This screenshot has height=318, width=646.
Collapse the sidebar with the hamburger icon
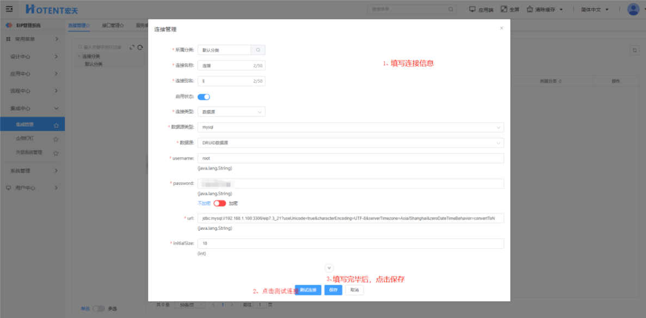[x=9, y=9]
